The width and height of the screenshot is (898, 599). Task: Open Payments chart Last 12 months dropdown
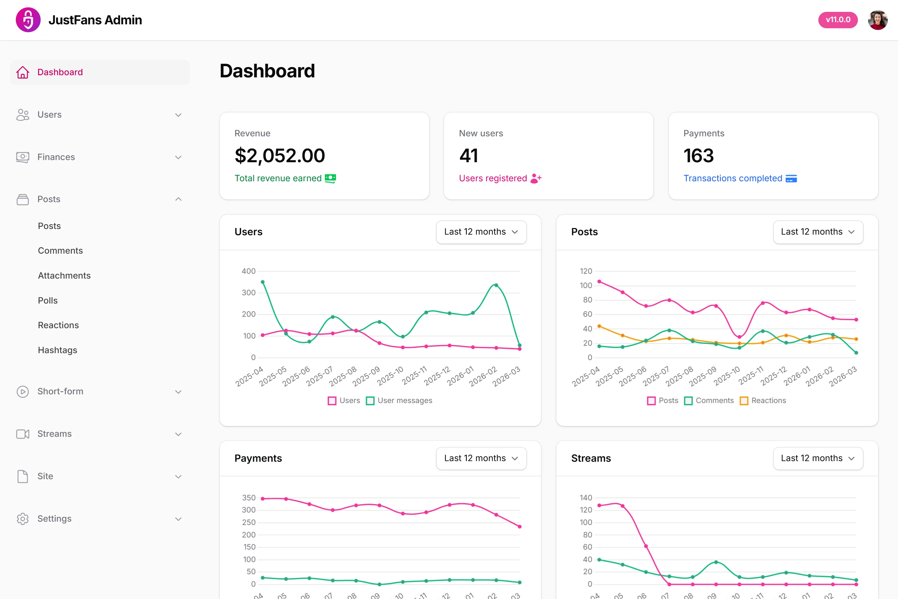point(481,458)
